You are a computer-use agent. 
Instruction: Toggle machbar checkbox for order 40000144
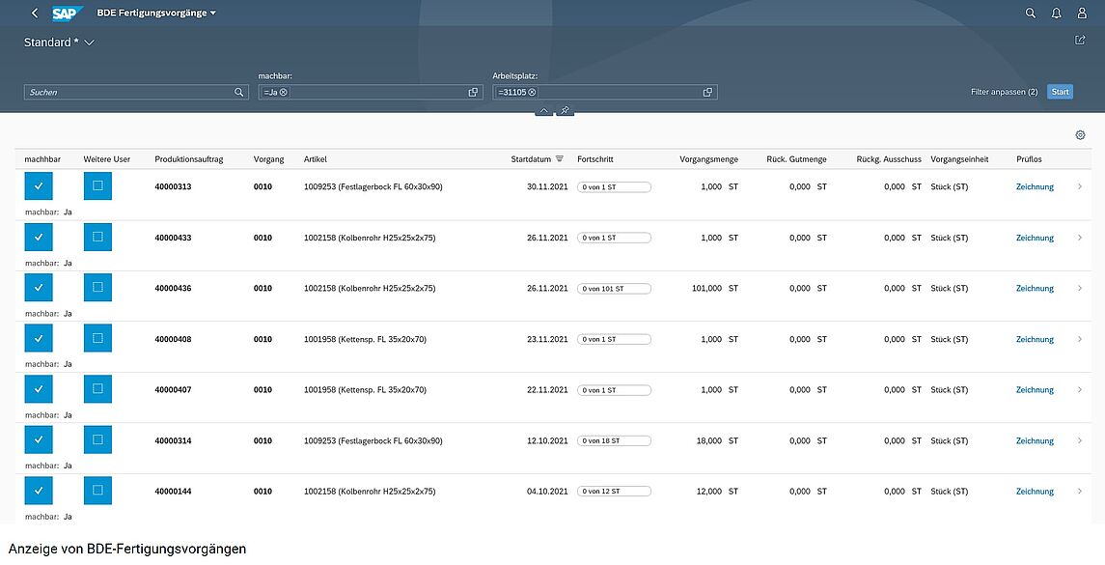coord(39,491)
